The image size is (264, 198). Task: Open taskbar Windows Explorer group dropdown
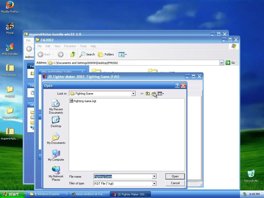tap(67, 194)
